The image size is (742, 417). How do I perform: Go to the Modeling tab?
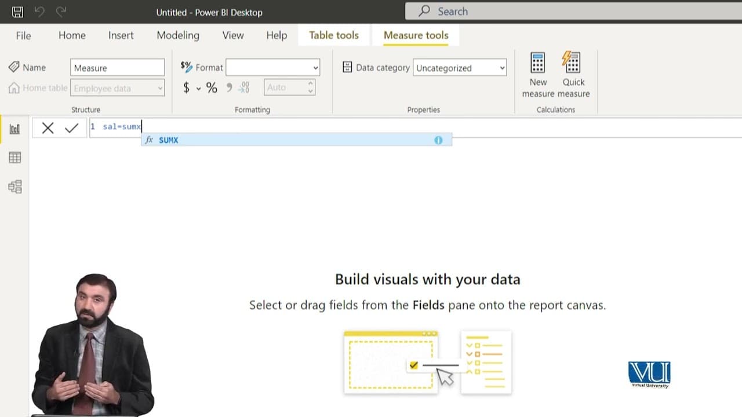tap(178, 35)
